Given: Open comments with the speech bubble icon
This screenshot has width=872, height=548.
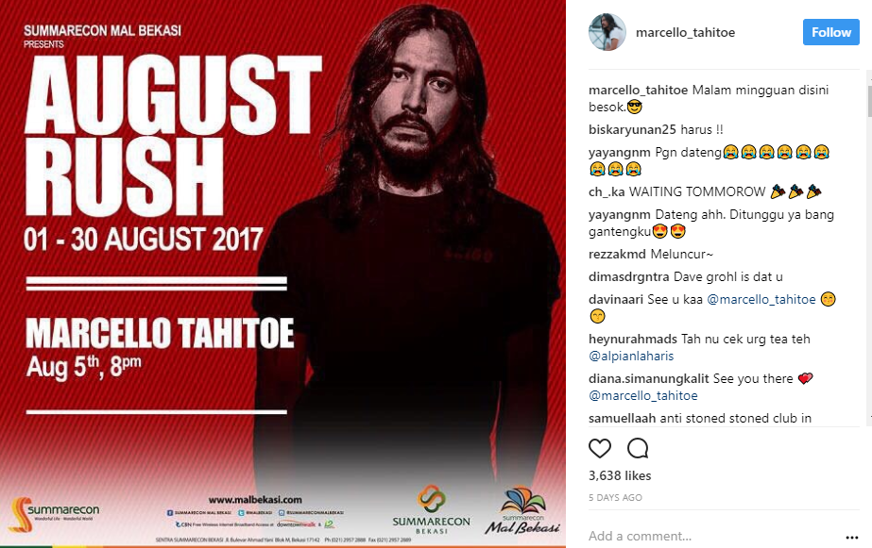Looking at the screenshot, I should 638,448.
